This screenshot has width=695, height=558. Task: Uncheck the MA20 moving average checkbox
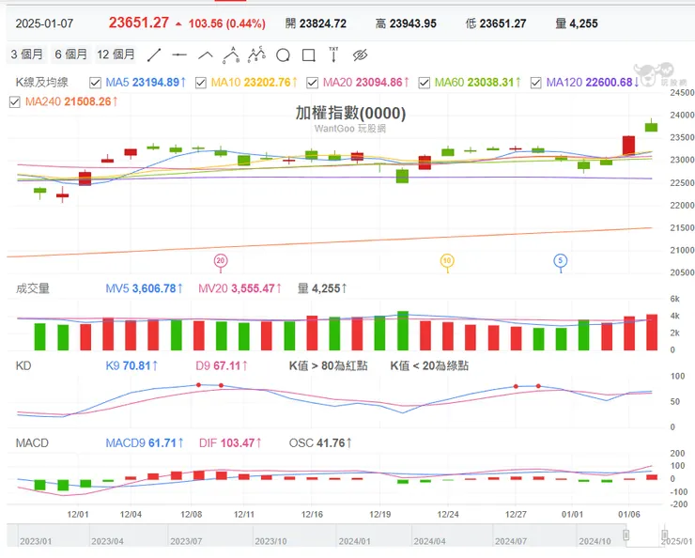313,83
